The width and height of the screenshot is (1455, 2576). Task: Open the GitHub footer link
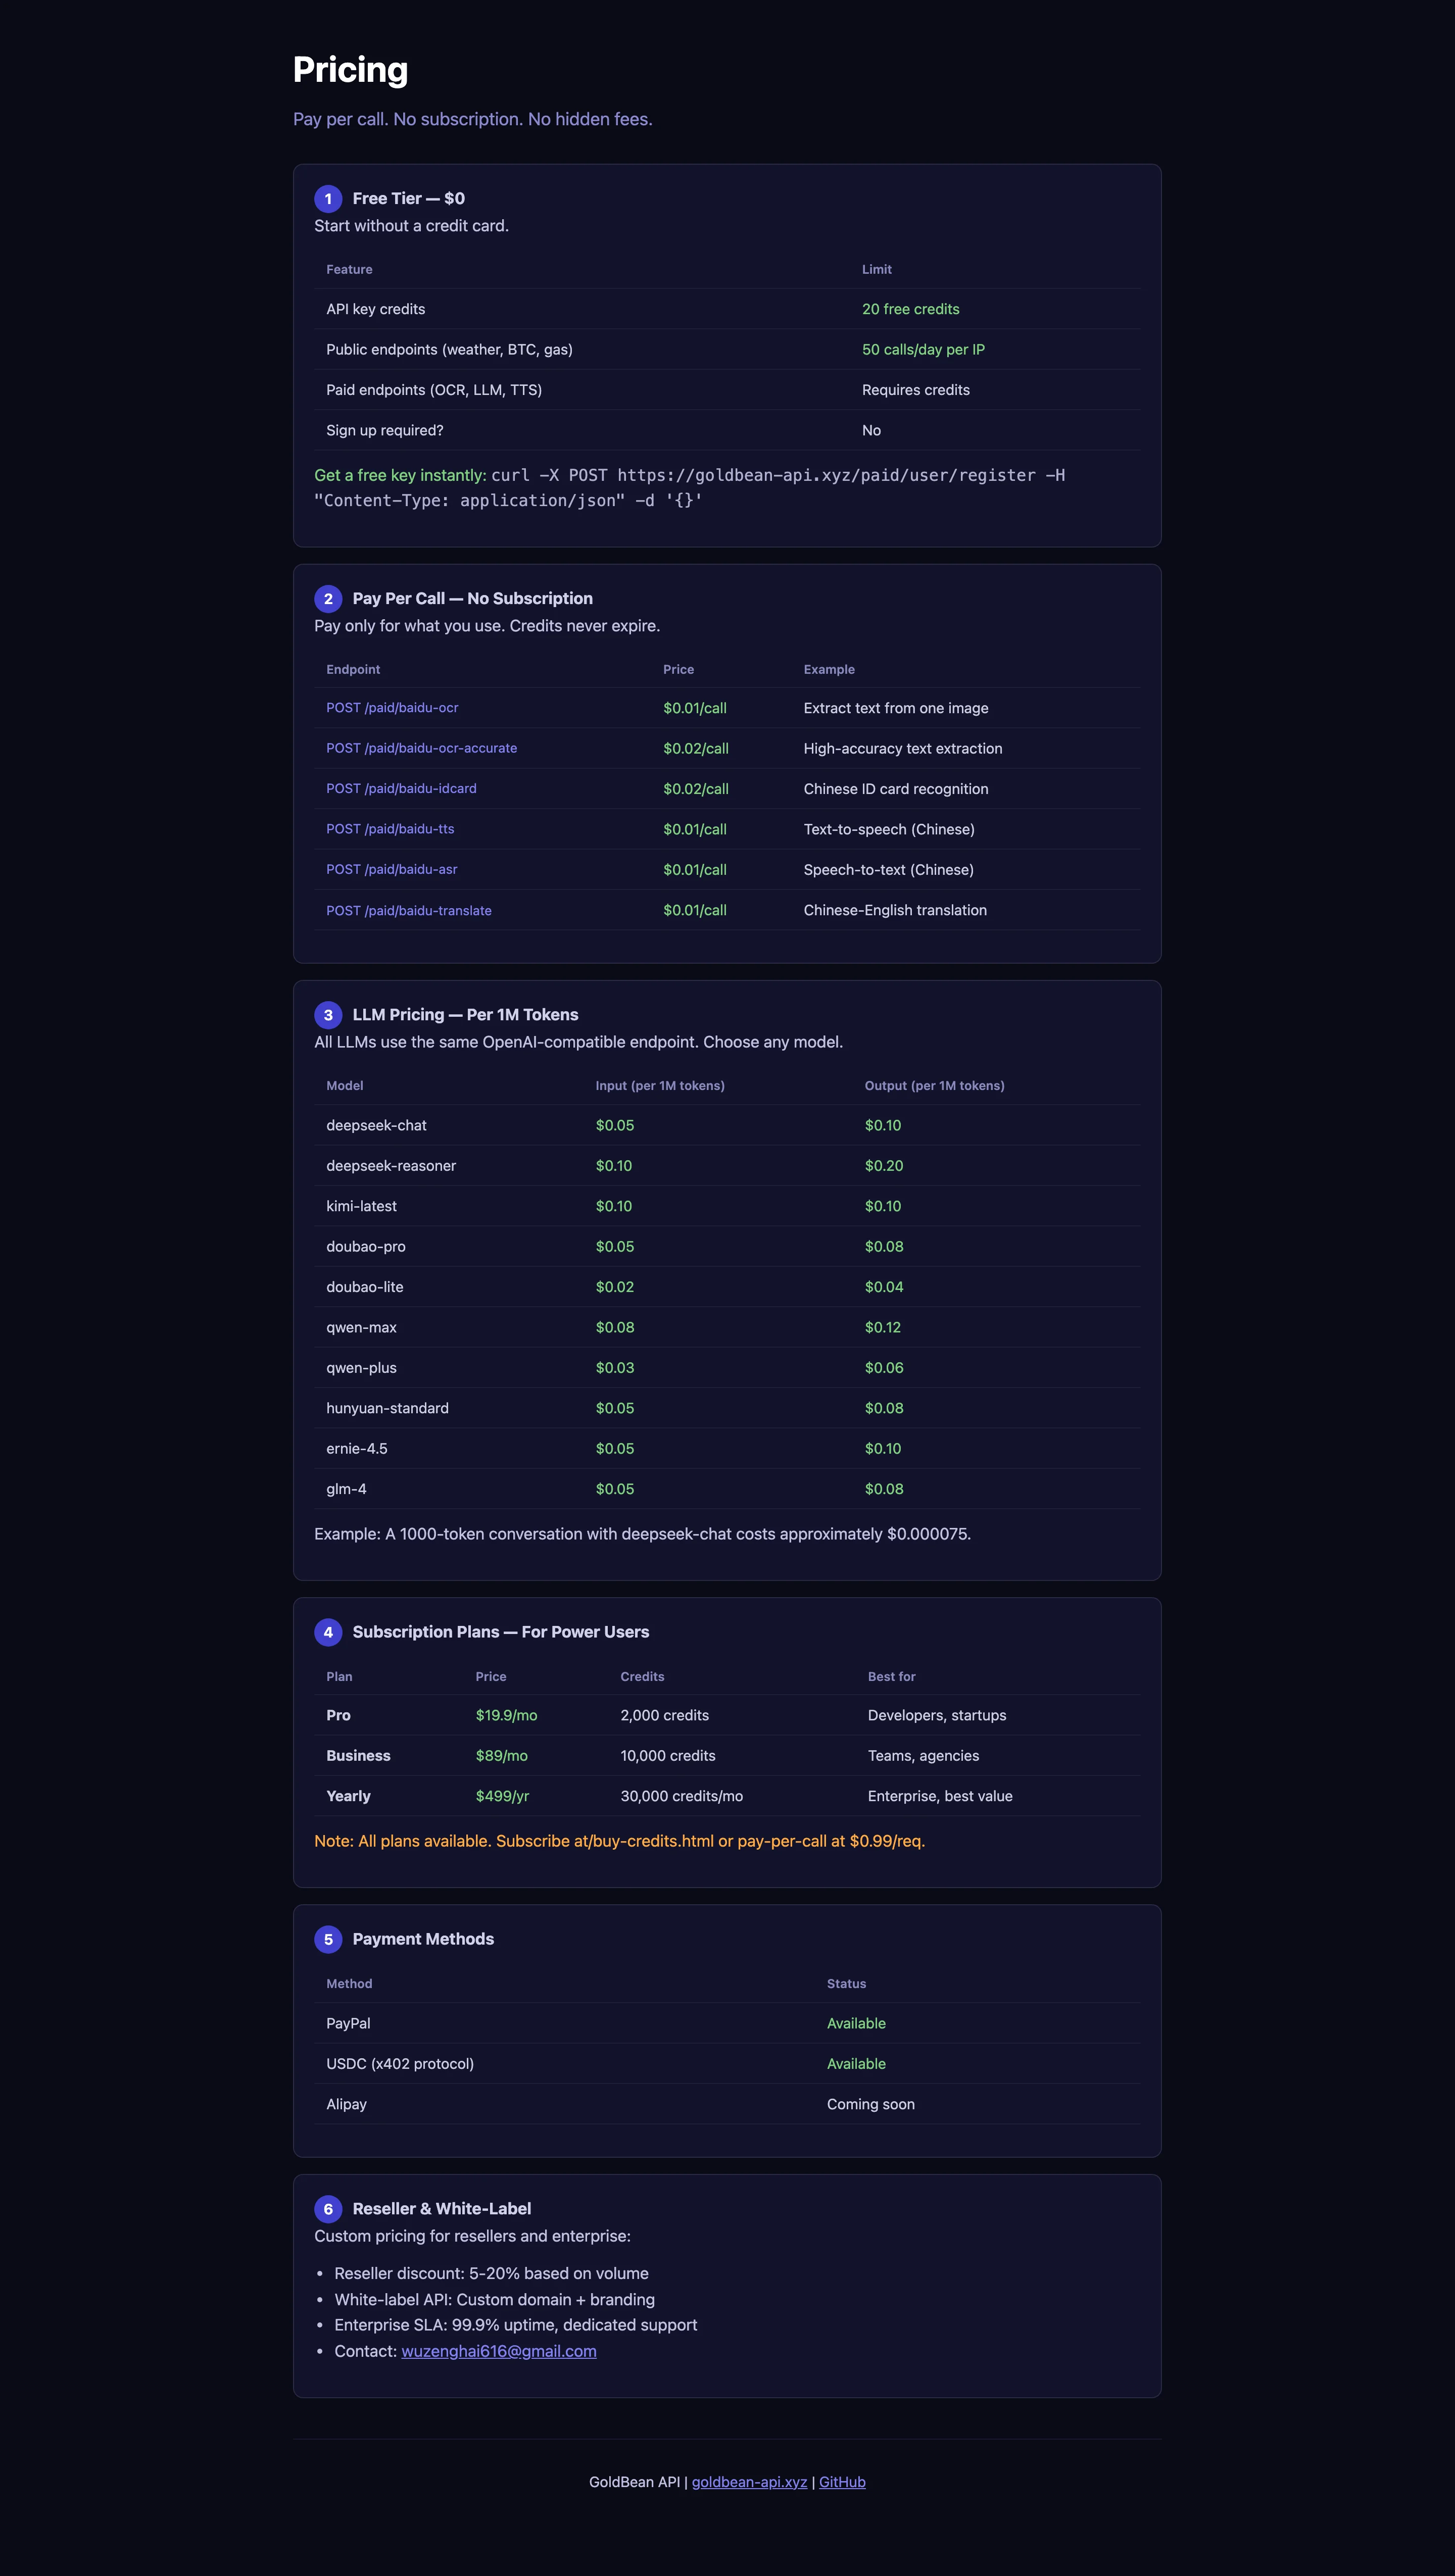tap(842, 2482)
